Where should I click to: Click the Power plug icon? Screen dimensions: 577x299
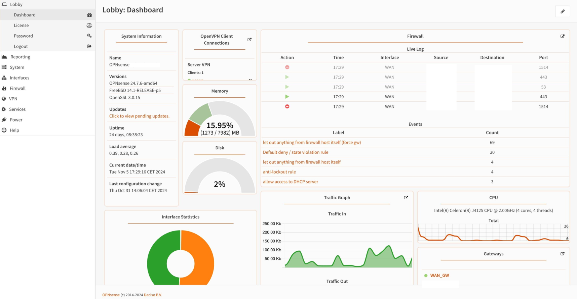click(4, 119)
